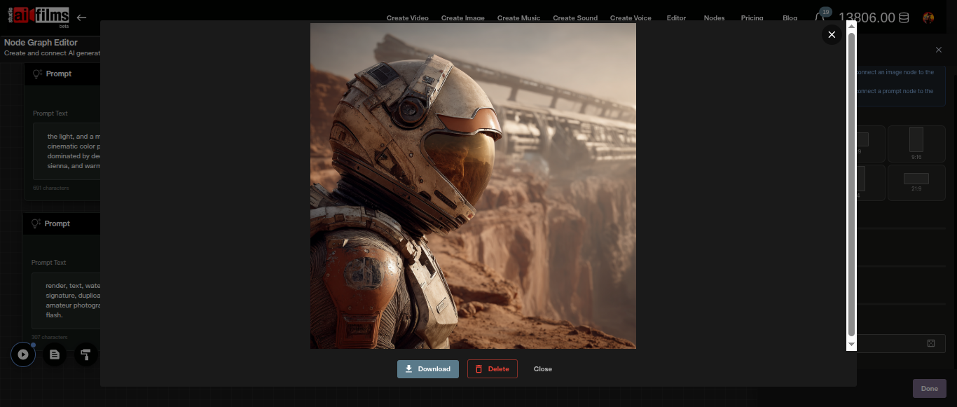Viewport: 957px width, 407px height.
Task: Open the Editor page
Action: point(676,18)
